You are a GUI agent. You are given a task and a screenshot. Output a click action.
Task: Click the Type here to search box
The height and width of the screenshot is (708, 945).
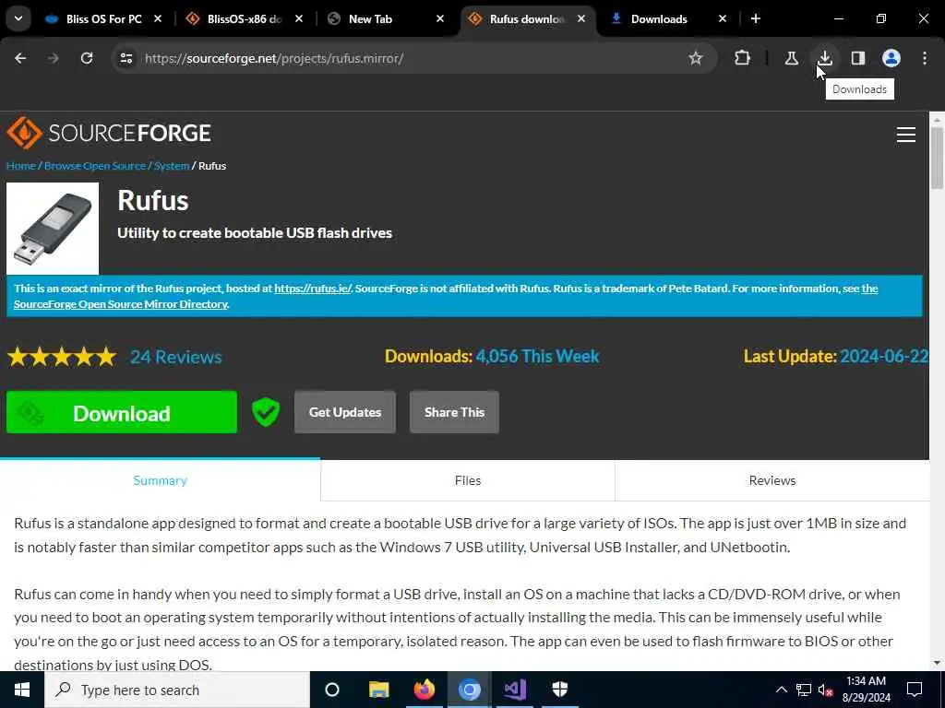pos(177,690)
